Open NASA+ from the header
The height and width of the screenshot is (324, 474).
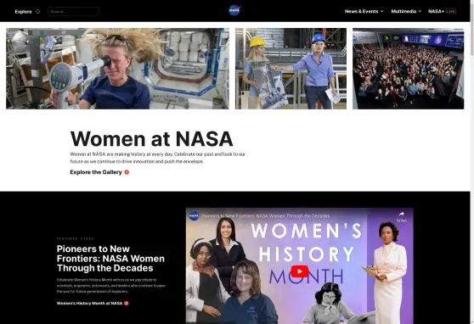point(436,11)
